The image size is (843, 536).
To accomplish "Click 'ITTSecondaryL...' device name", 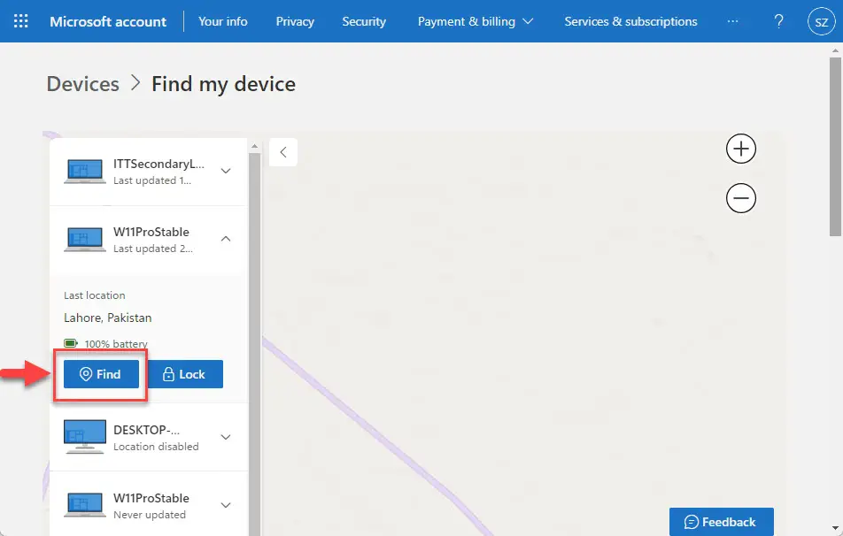I will (x=159, y=165).
